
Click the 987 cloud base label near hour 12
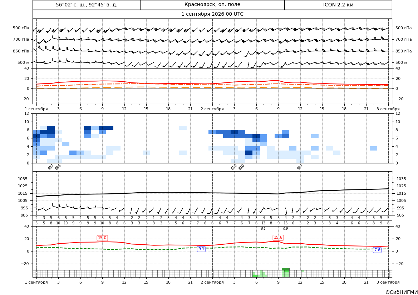[x=300, y=167]
